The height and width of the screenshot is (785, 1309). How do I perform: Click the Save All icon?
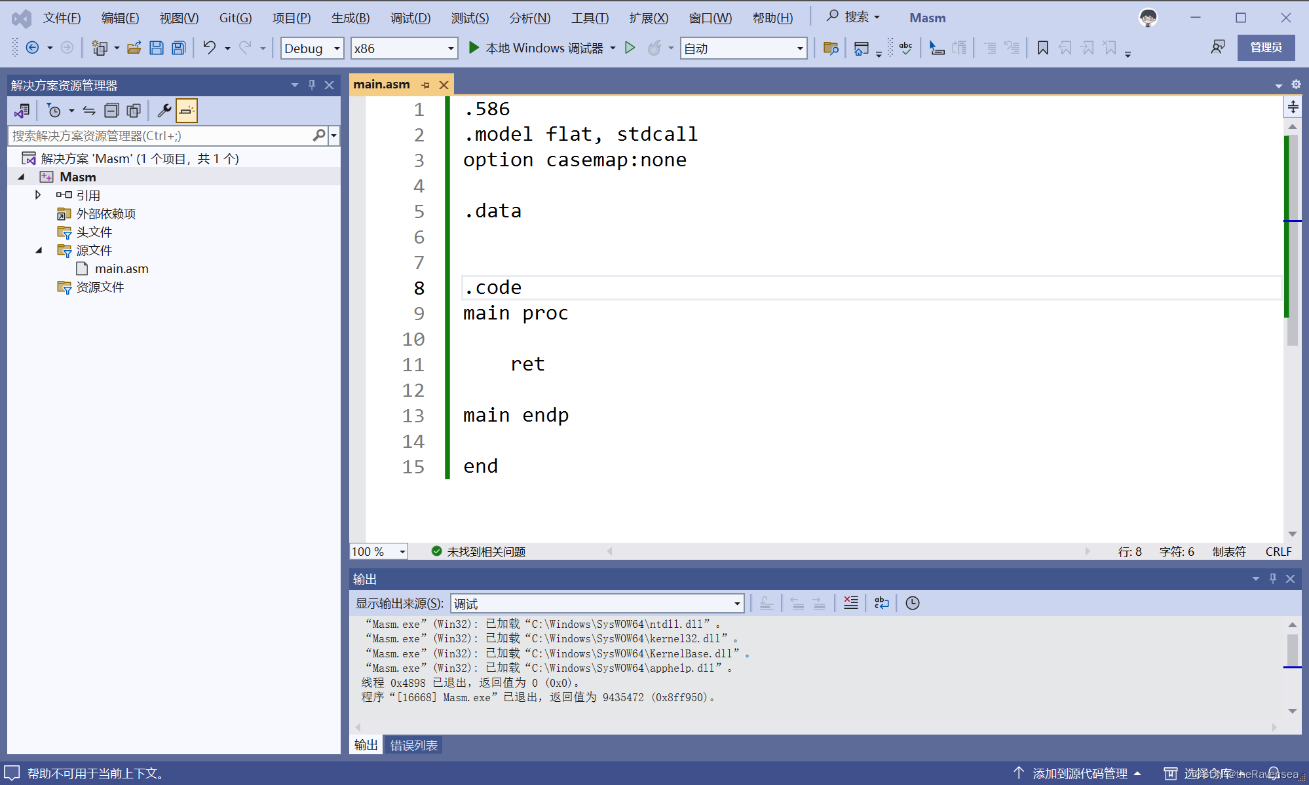[x=178, y=47]
